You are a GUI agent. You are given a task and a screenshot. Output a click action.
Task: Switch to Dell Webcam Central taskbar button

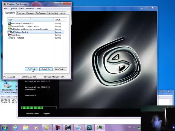68,128
